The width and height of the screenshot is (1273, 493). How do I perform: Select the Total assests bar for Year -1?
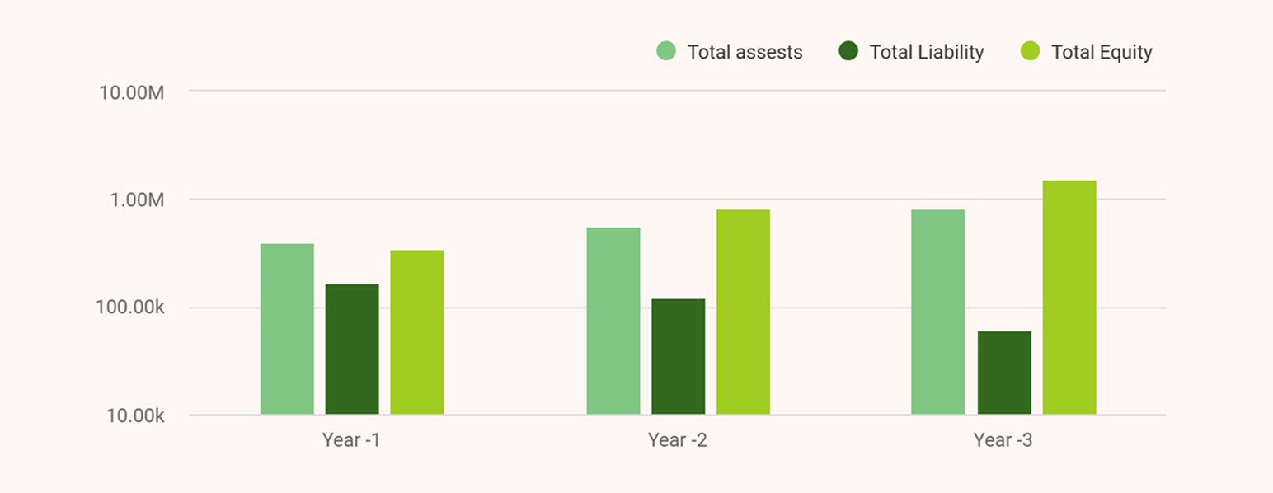[286, 330]
